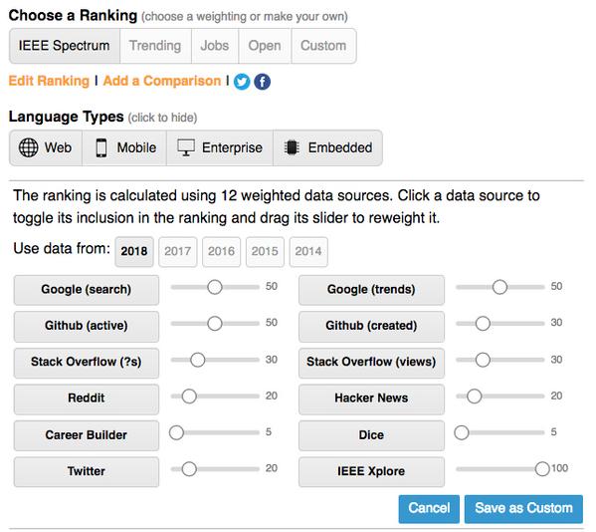The height and width of the screenshot is (532, 596).
Task: Use data from year 2016
Action: coord(221,251)
